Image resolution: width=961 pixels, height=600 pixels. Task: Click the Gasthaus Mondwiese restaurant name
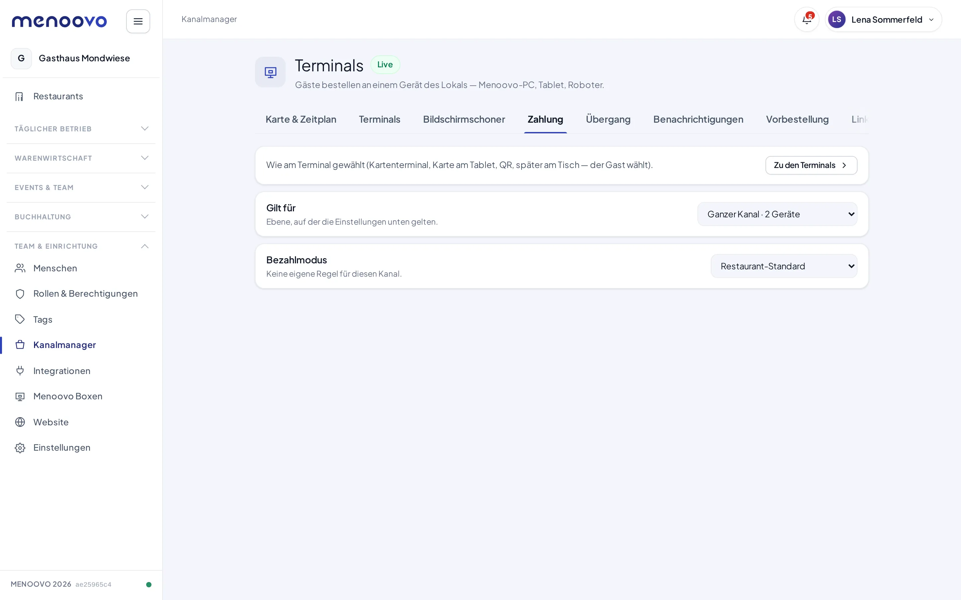click(x=84, y=58)
